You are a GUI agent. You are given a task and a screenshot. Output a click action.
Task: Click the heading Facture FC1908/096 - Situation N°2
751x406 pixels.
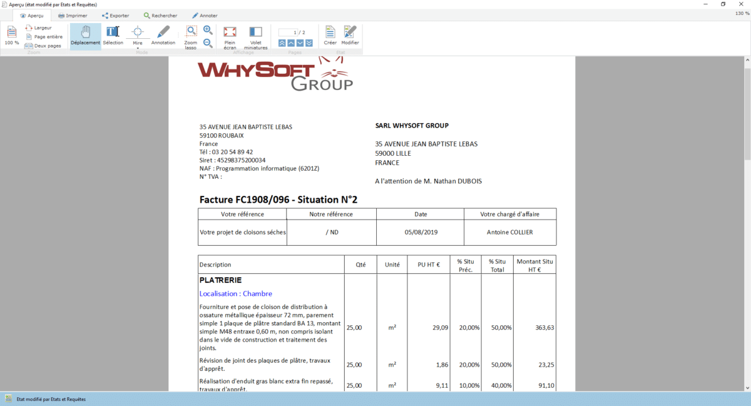tap(278, 200)
